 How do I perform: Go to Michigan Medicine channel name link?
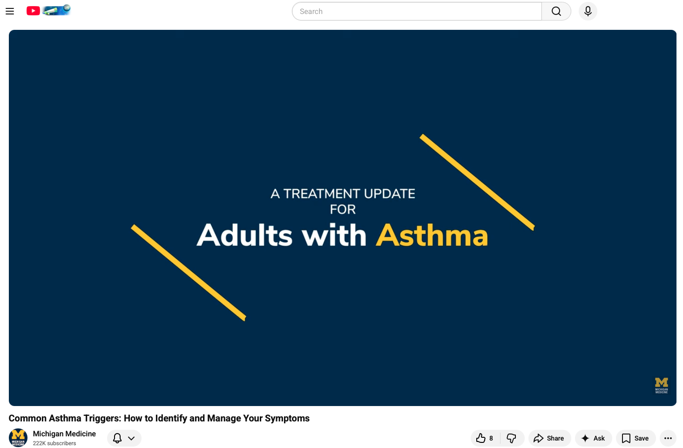(64, 434)
